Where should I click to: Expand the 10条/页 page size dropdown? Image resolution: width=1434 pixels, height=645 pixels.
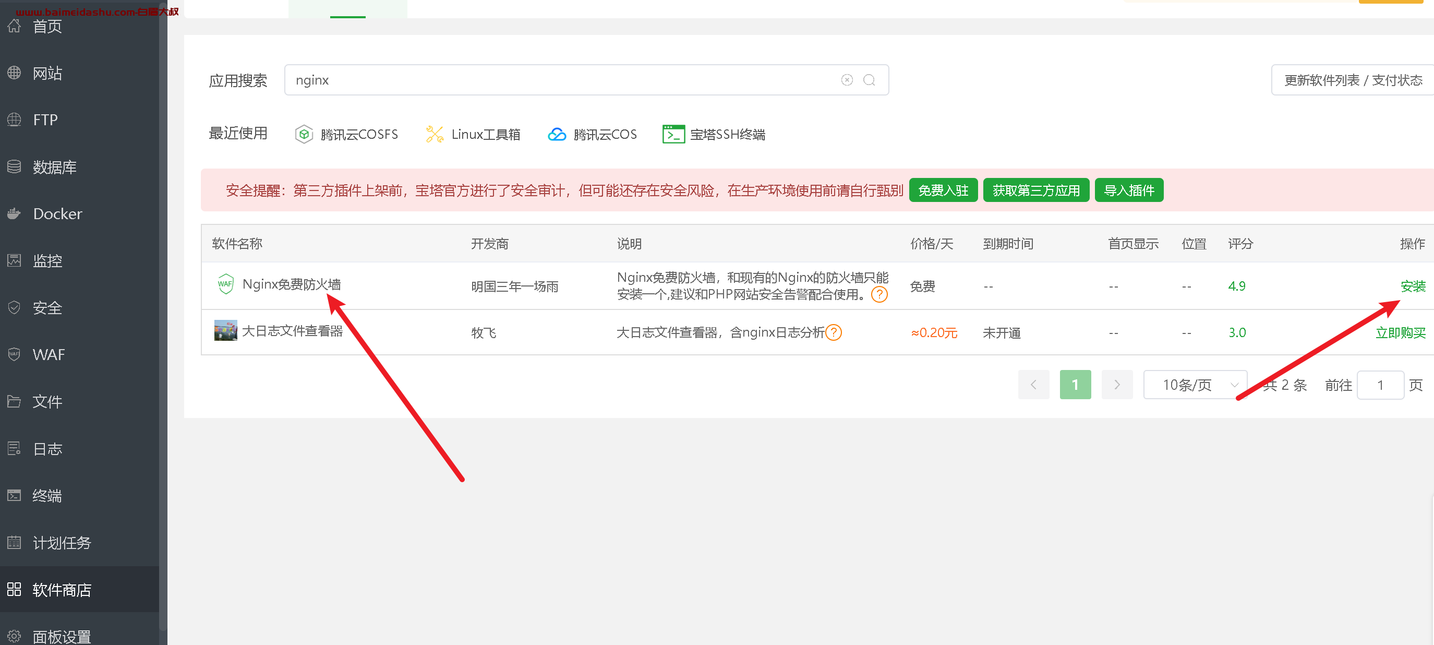click(1195, 385)
